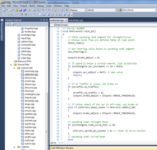Uncomment selected lines icon

[35, 15]
